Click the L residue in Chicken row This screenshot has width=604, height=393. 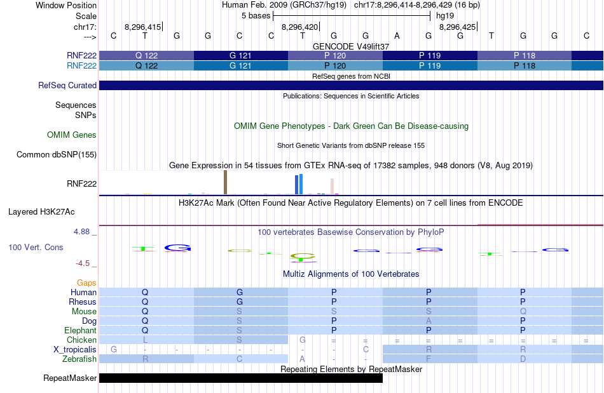(145, 340)
